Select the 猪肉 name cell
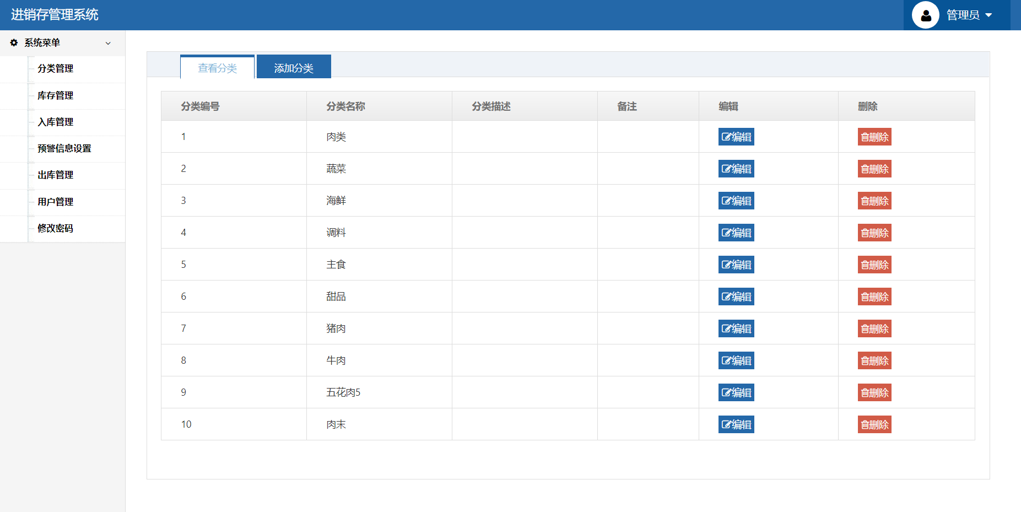The width and height of the screenshot is (1021, 512). click(379, 328)
